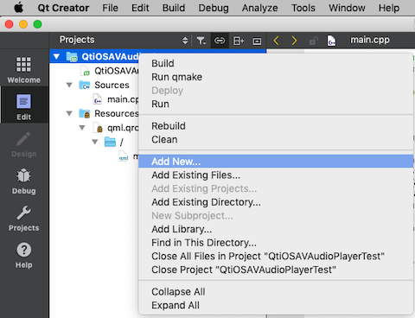The width and height of the screenshot is (415, 318).
Task: Choose Close Project "QtiOSAVAudioPlayerTest"
Action: [276, 270]
